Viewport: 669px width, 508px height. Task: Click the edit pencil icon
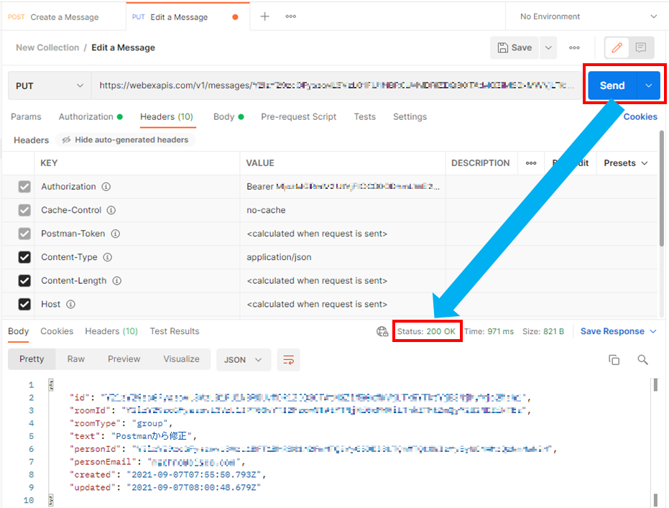pos(617,48)
